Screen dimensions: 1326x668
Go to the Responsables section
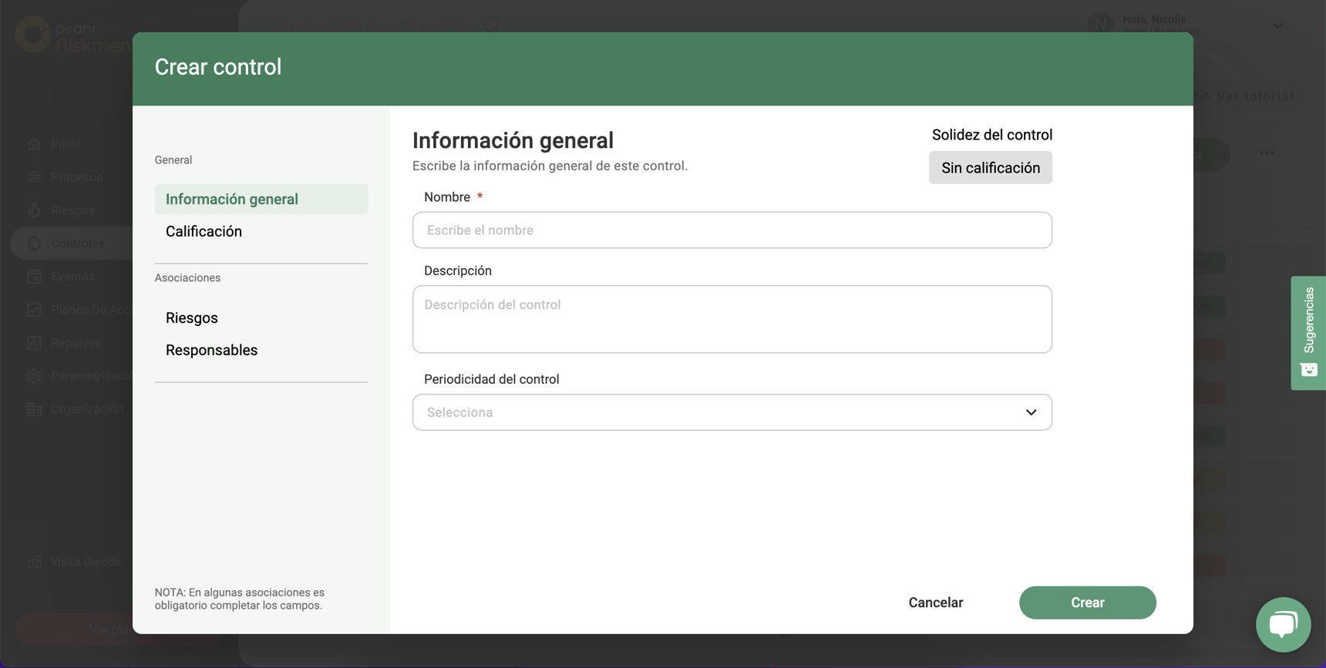click(211, 350)
